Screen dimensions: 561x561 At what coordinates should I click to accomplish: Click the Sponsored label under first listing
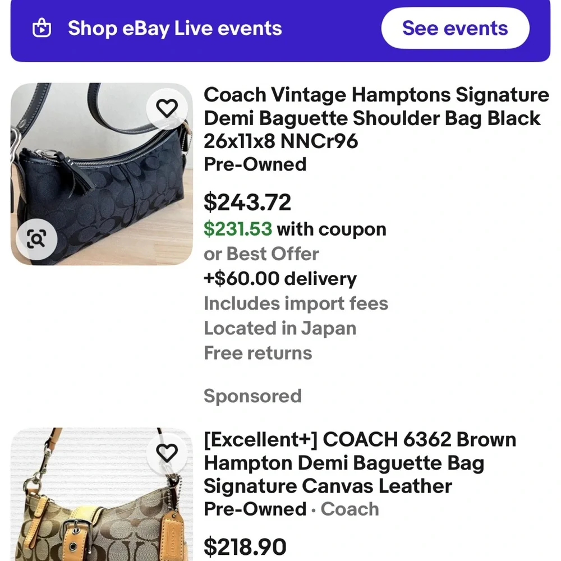(252, 396)
